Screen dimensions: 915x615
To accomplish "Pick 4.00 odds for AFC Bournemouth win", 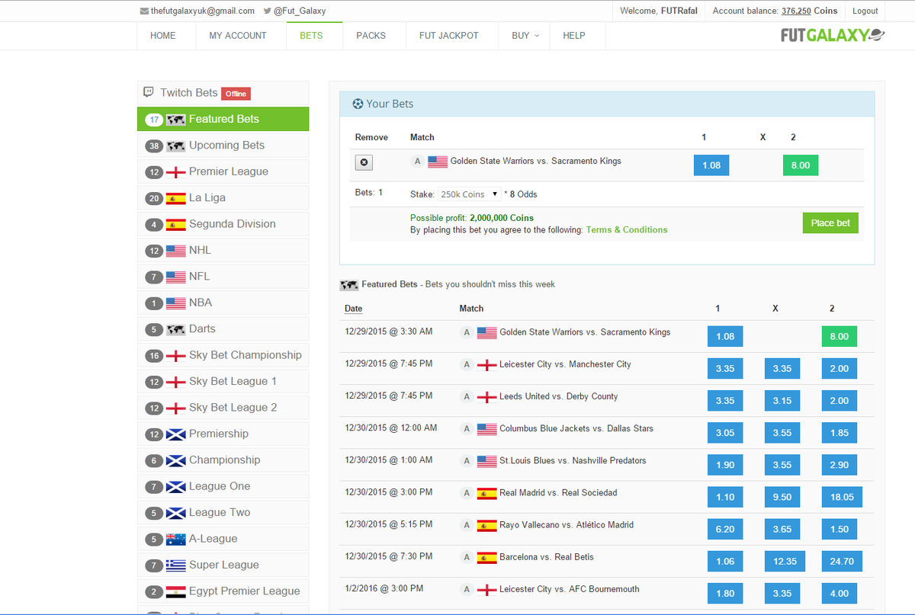I will point(840,593).
